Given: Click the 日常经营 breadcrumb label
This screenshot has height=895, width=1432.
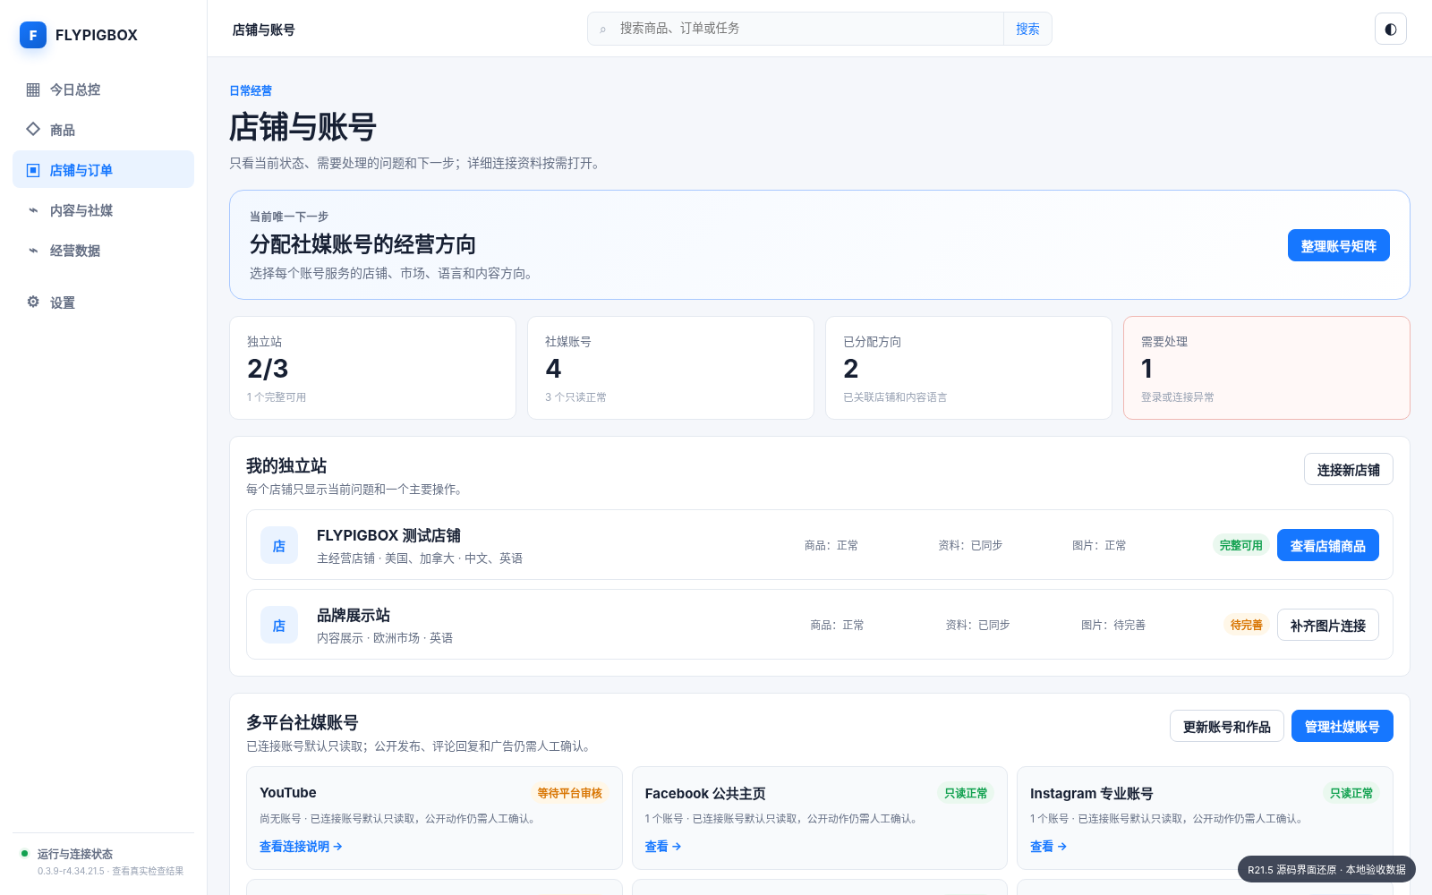Looking at the screenshot, I should [251, 90].
